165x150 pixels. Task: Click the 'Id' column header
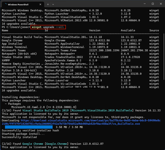click(46, 30)
